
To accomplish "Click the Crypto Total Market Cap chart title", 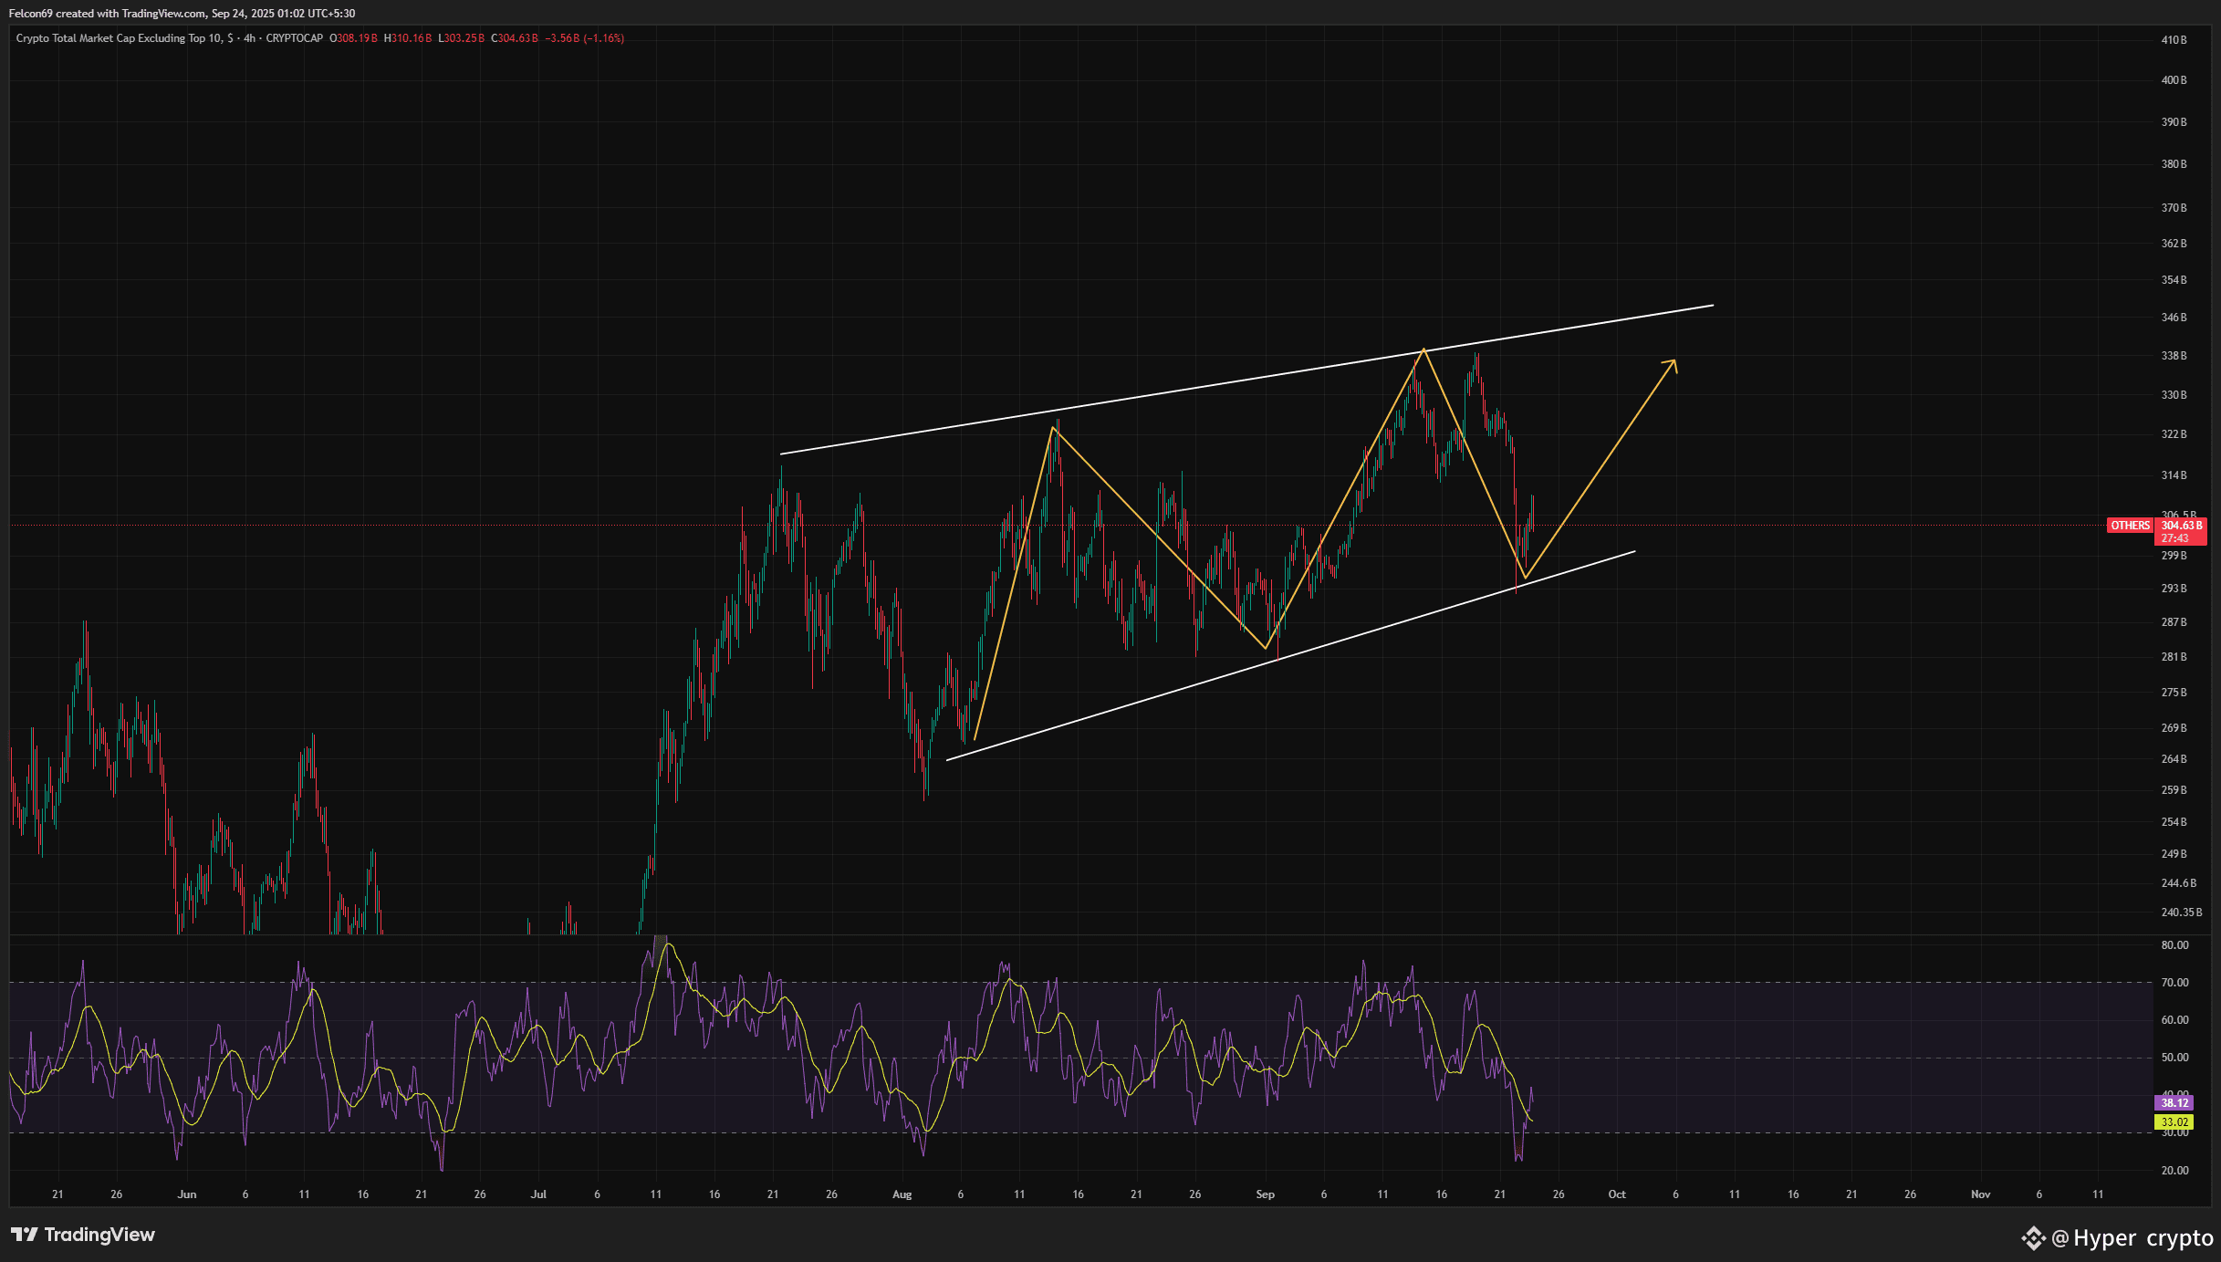I will pos(119,38).
